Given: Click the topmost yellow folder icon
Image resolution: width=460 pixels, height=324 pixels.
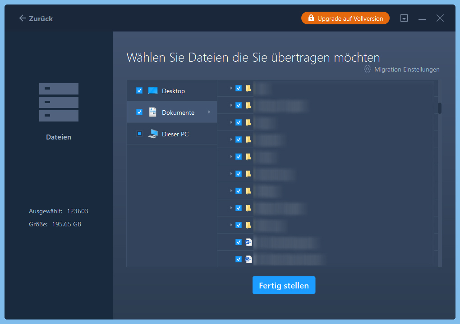Looking at the screenshot, I should click(248, 88).
